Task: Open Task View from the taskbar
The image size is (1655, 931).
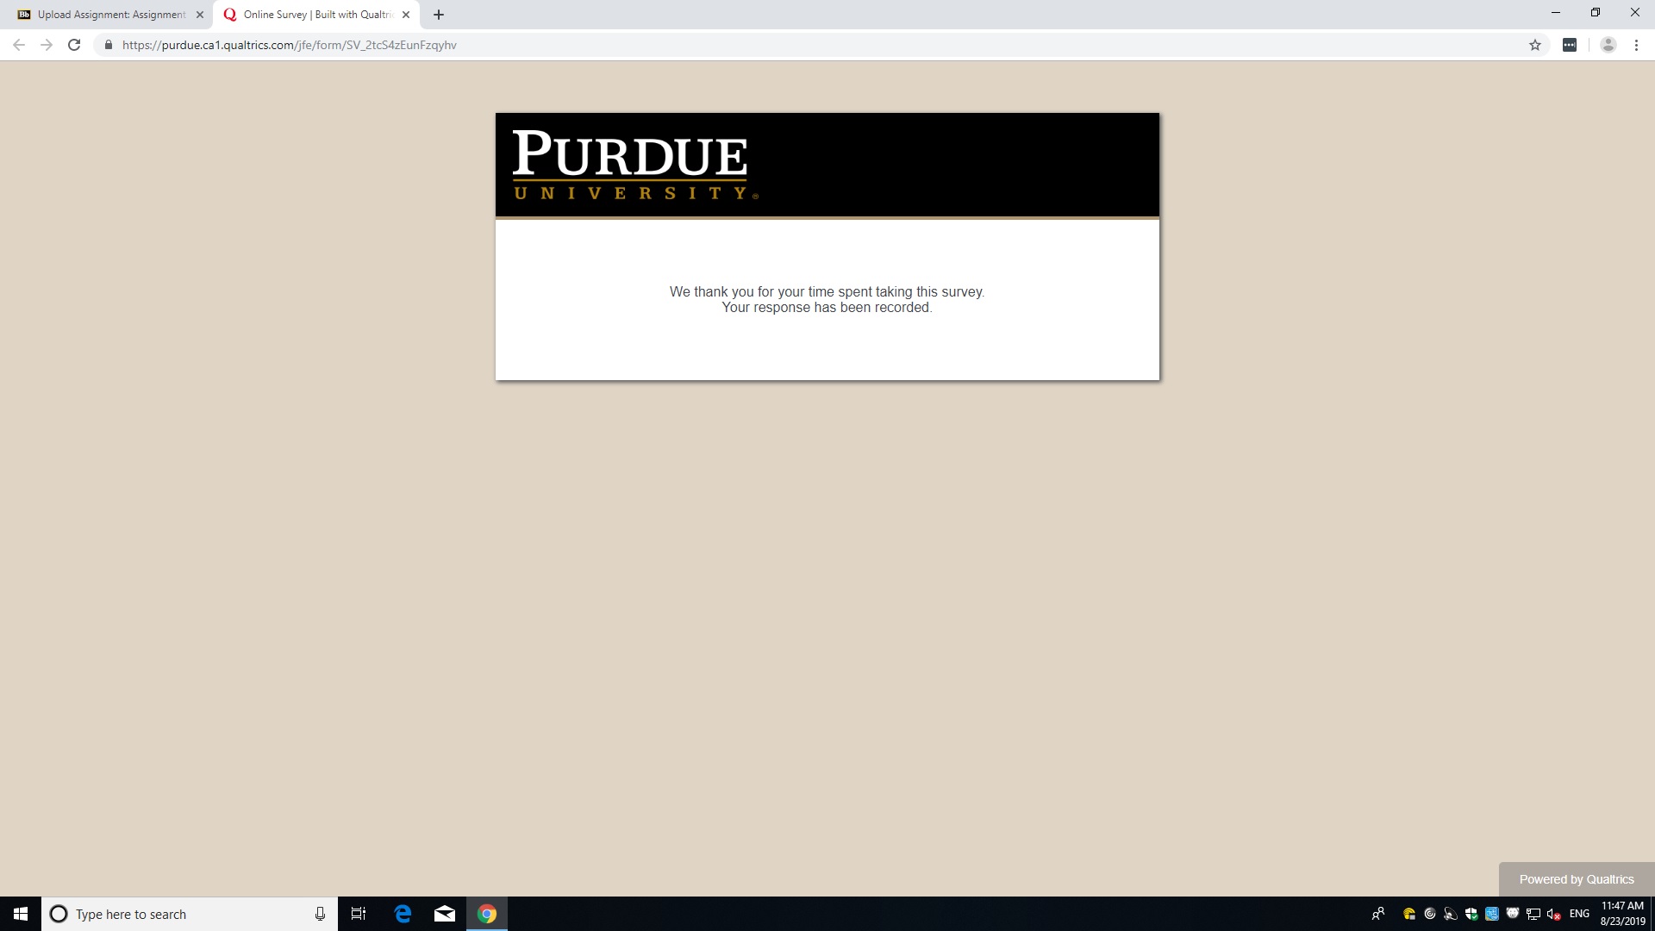Action: (358, 913)
